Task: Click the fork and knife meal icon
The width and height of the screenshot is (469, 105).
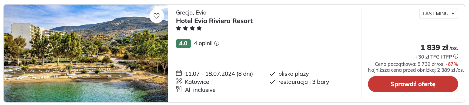Action: click(179, 89)
